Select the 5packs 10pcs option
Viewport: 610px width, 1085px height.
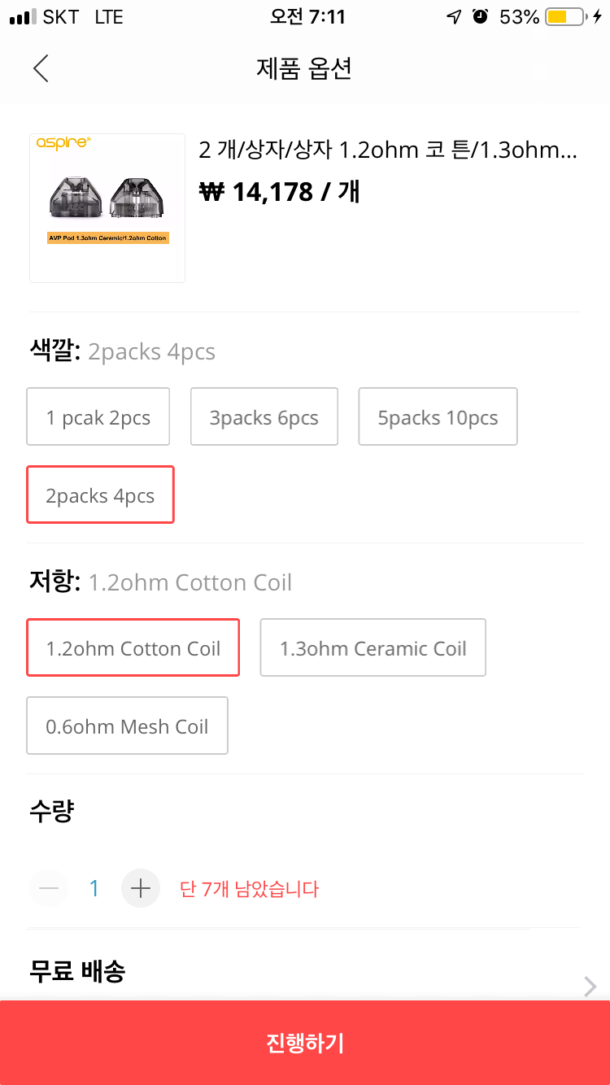click(x=438, y=417)
